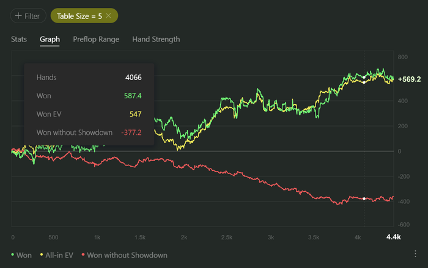Select the Graph tab
The height and width of the screenshot is (268, 428).
point(50,39)
